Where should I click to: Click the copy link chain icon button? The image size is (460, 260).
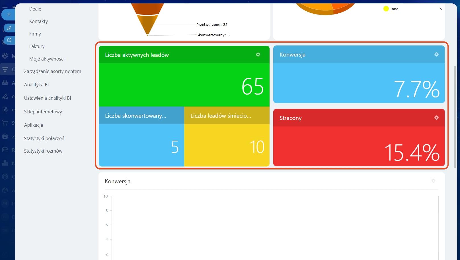click(9, 28)
